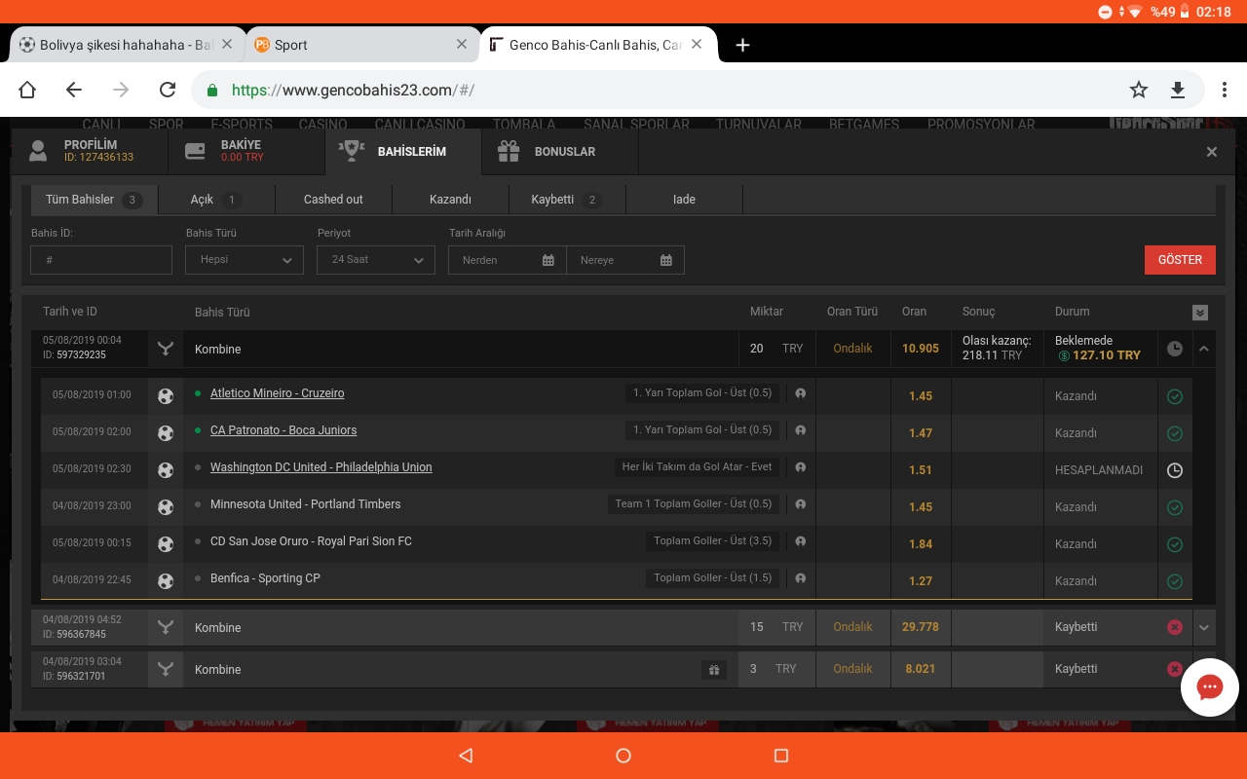
Task: Click the gift icon on the 3 TRY bet
Action: 714,670
